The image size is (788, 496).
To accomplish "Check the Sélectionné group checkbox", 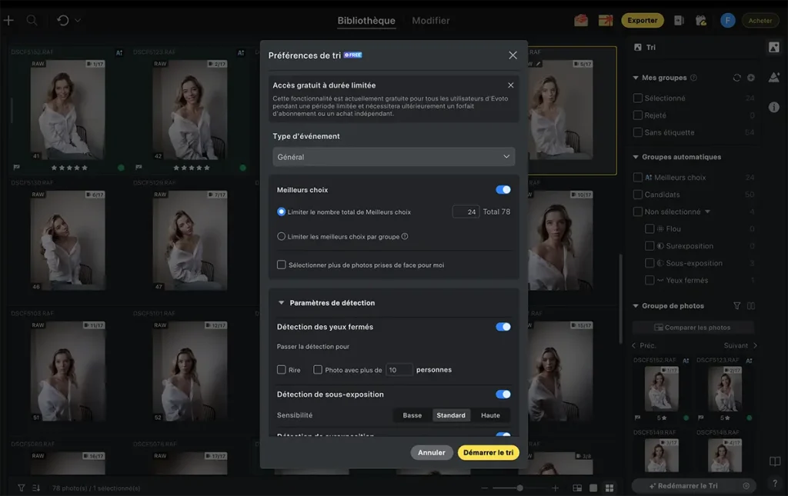I will (x=638, y=98).
